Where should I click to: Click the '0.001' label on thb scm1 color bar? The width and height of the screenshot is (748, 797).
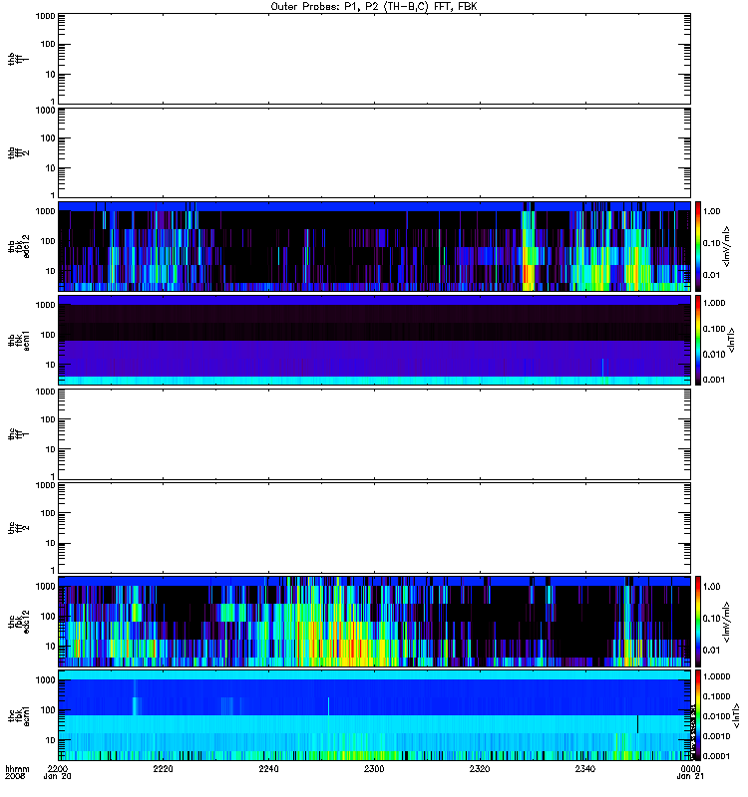pos(714,380)
